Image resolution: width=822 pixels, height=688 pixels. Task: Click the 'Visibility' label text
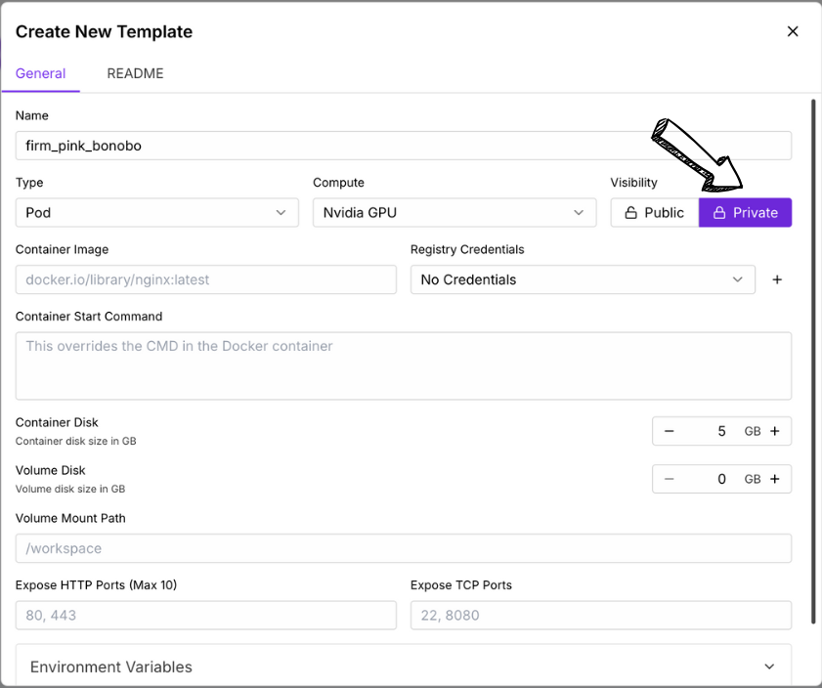click(x=633, y=183)
